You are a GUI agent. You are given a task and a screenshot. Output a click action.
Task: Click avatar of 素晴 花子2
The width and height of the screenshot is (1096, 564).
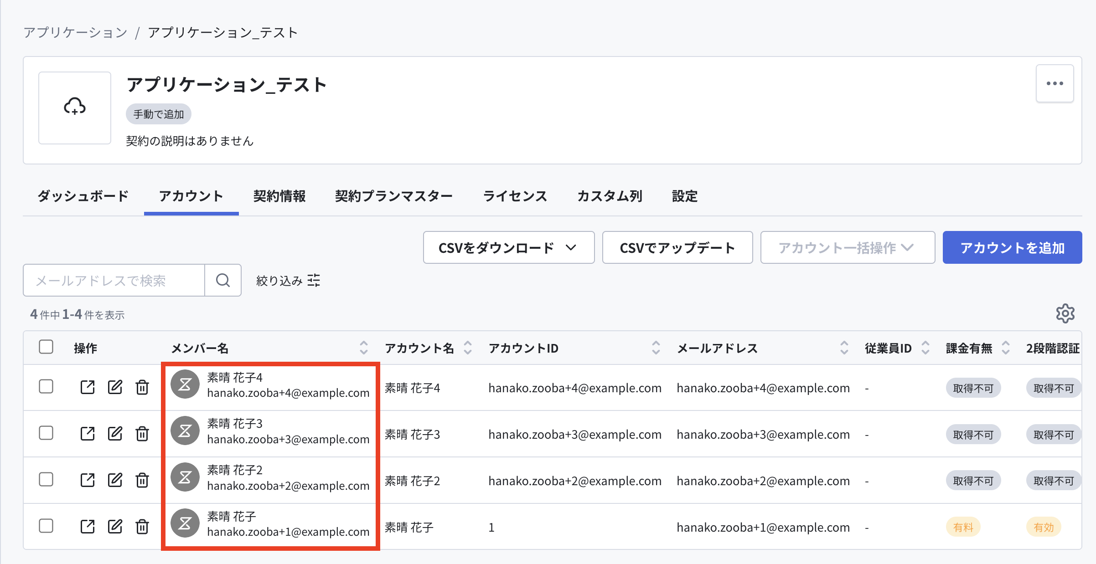pyautogui.click(x=185, y=477)
